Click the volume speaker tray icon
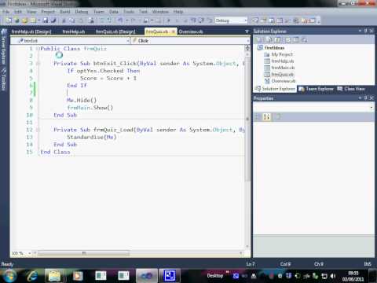This screenshot has height=283, width=377. 333,276
